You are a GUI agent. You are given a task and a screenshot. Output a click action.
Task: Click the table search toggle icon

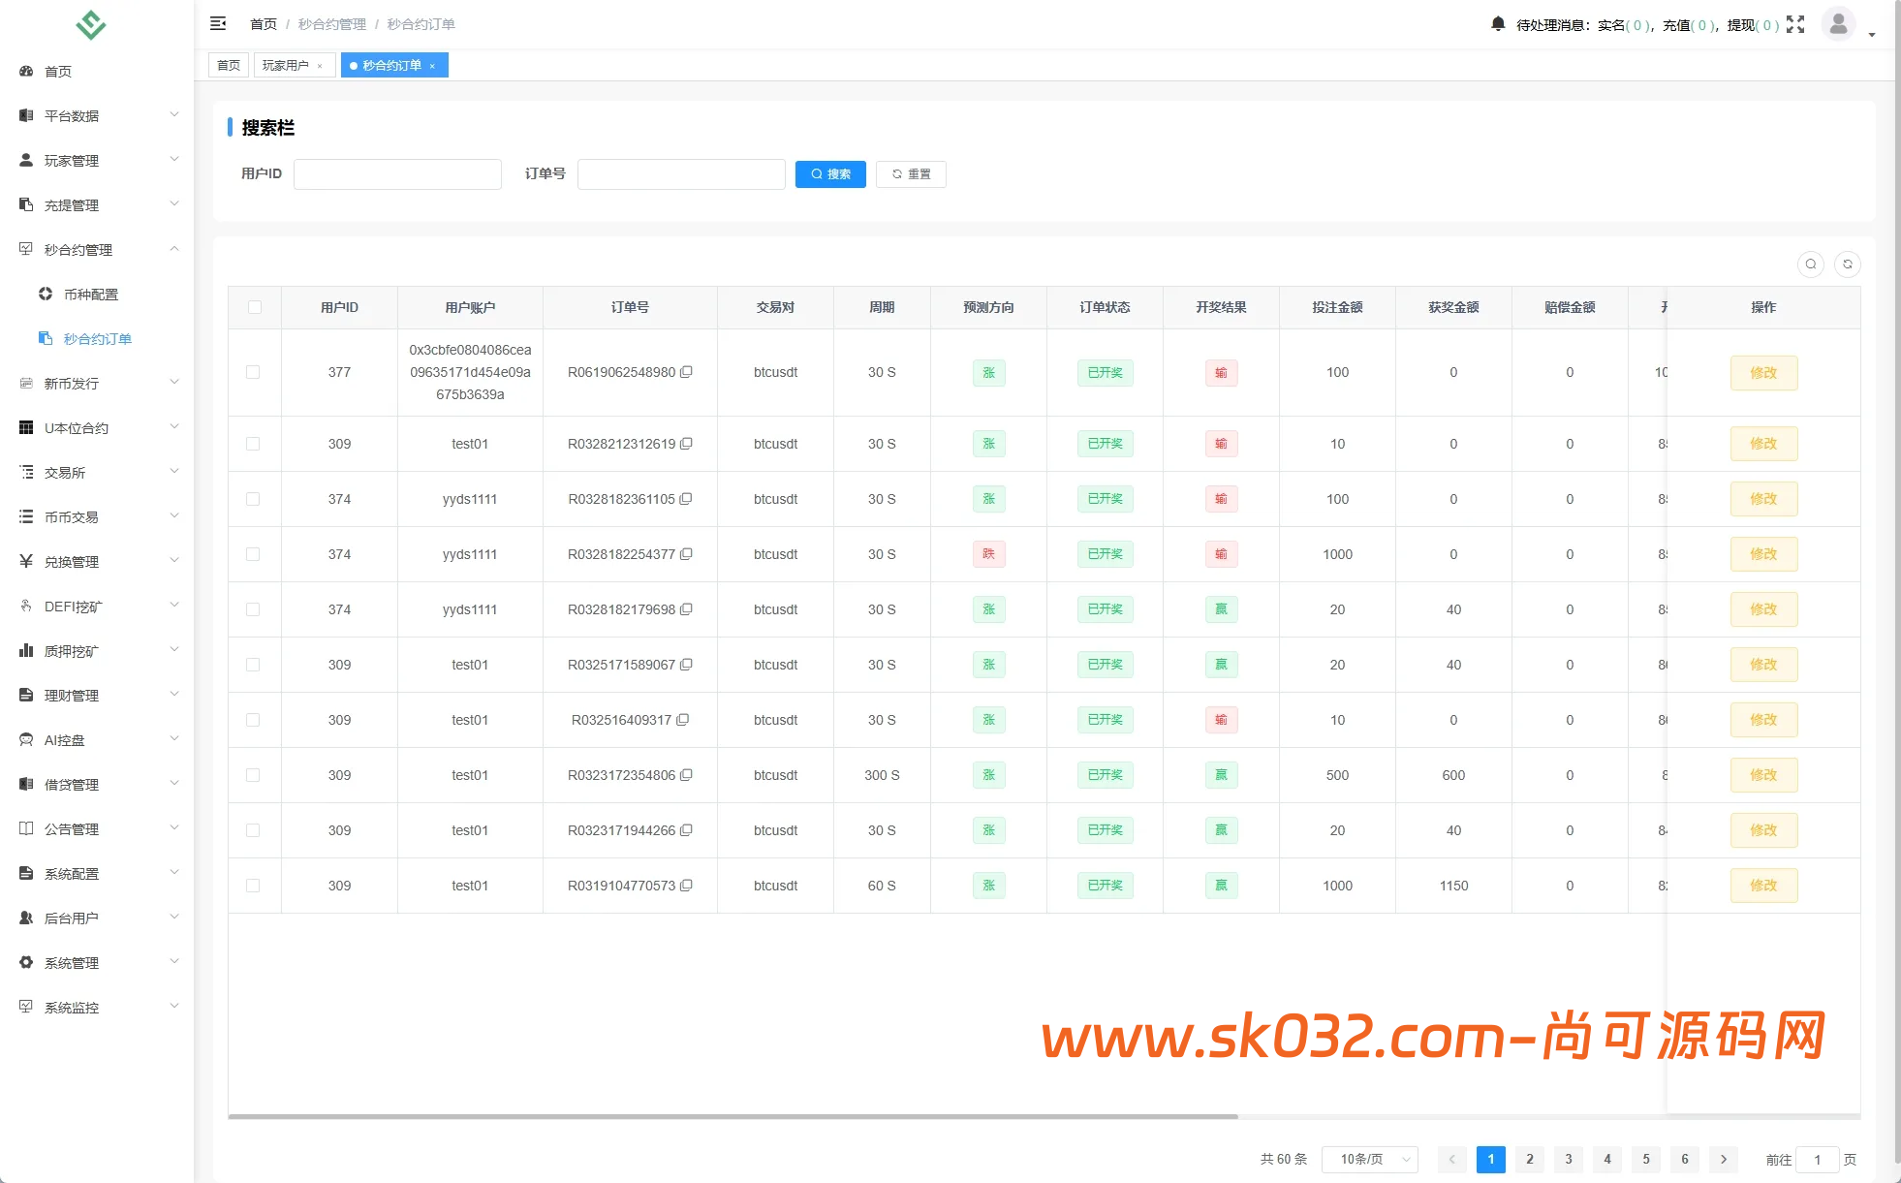1811,265
